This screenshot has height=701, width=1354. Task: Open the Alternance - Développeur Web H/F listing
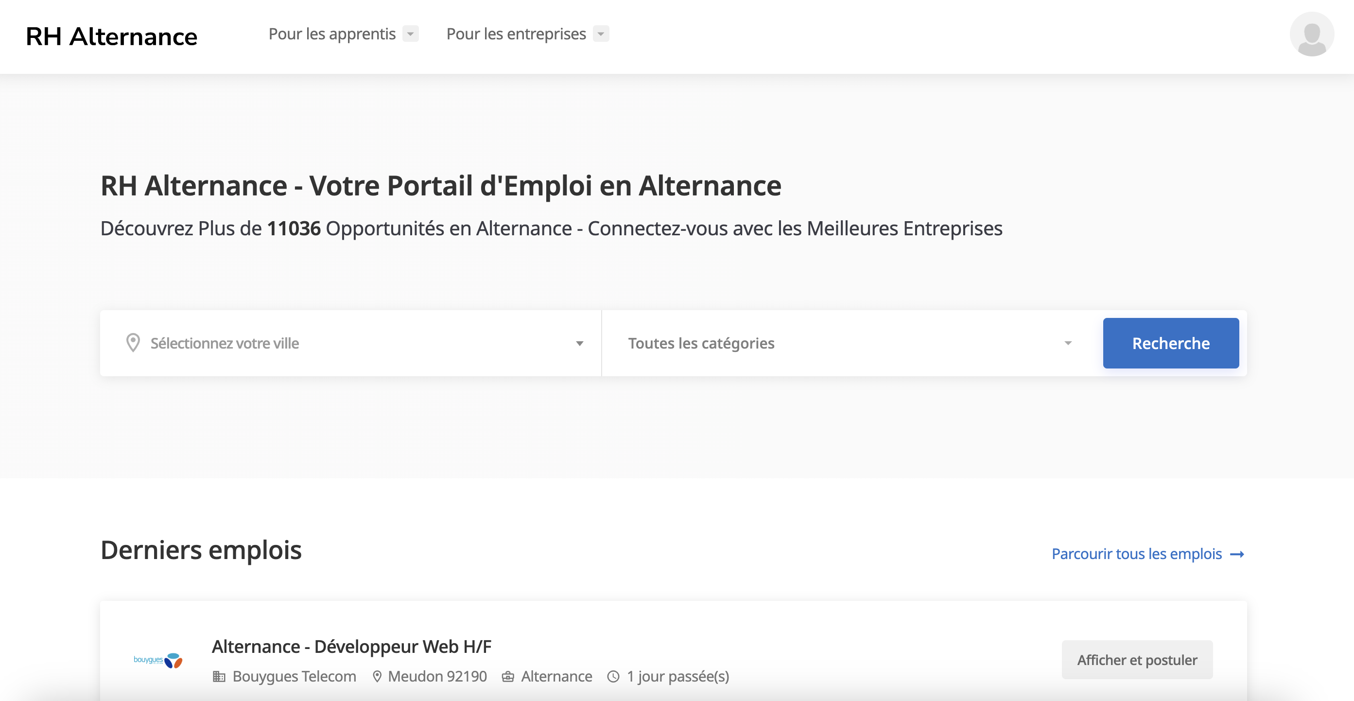[351, 646]
